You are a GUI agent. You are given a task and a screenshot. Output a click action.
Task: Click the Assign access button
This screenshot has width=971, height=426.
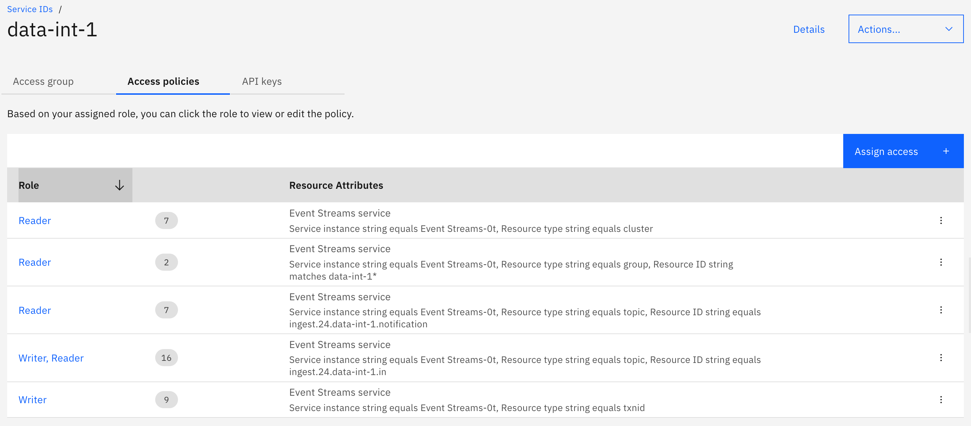tap(903, 151)
